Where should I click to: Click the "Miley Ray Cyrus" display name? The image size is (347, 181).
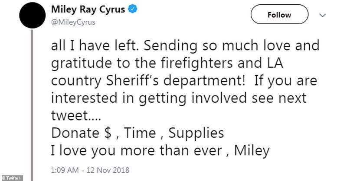[88, 10]
